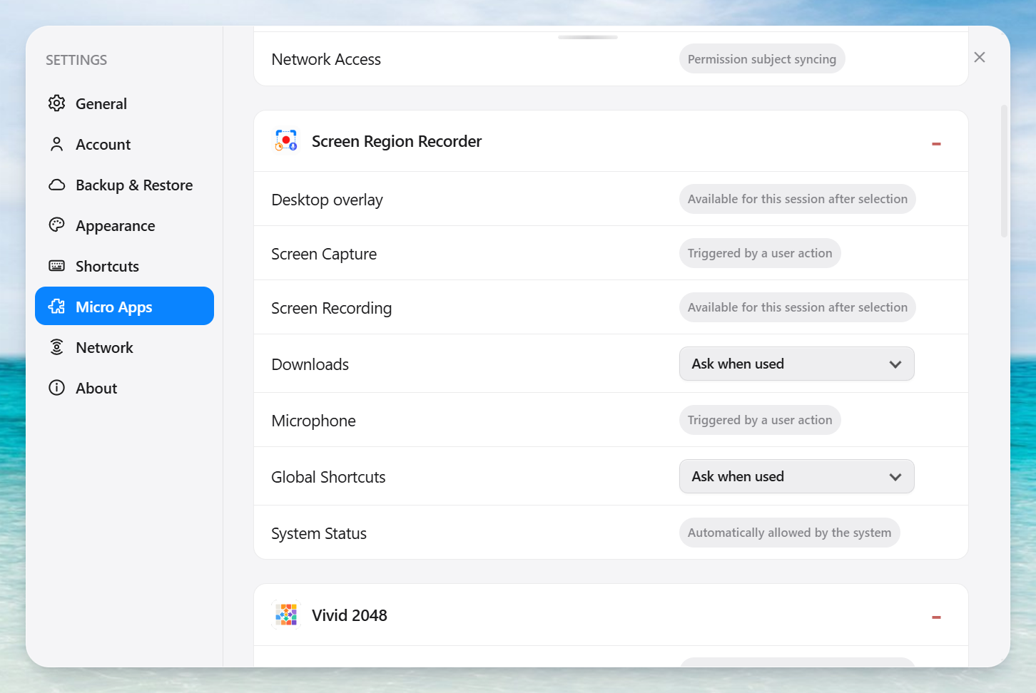Click the Network signal icon
This screenshot has height=693, width=1036.
57,347
